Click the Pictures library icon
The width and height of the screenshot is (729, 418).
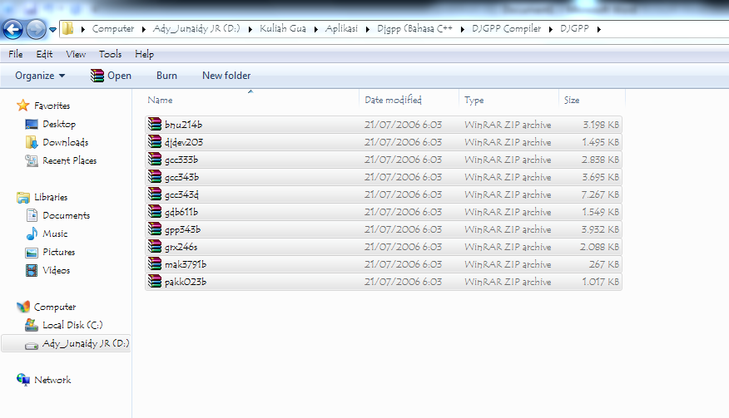tap(32, 252)
